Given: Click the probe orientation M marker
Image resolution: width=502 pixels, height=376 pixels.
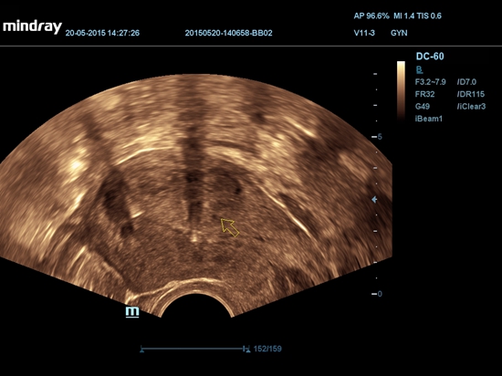Looking at the screenshot, I should (x=132, y=312).
